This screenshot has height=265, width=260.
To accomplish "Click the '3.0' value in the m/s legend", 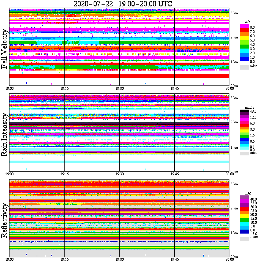I will pos(252,49).
